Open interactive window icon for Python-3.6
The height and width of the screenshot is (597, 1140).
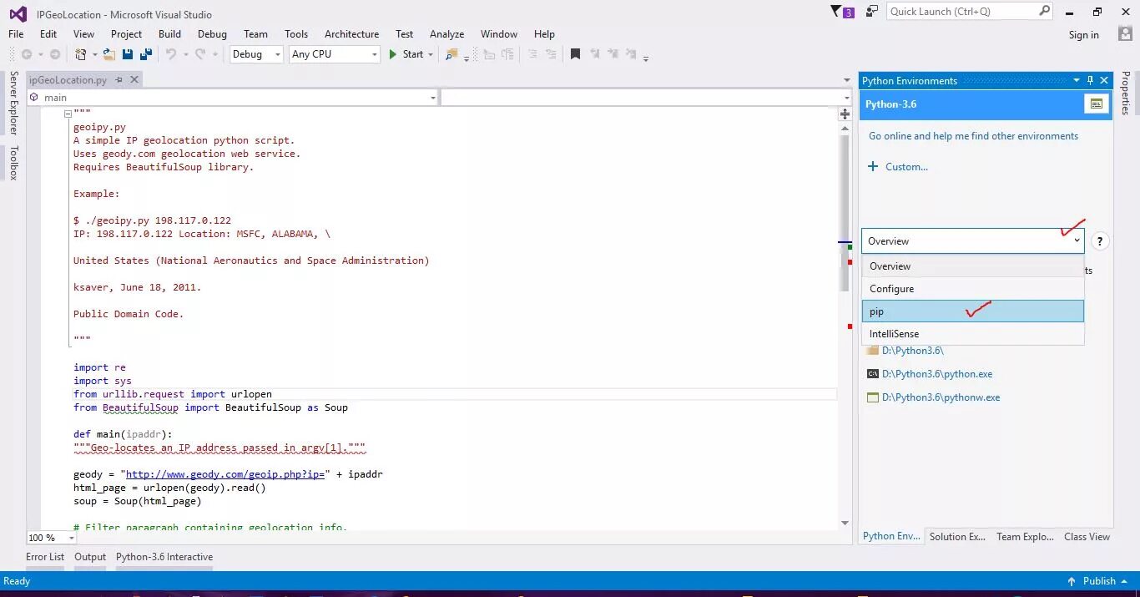pyautogui.click(x=1097, y=104)
